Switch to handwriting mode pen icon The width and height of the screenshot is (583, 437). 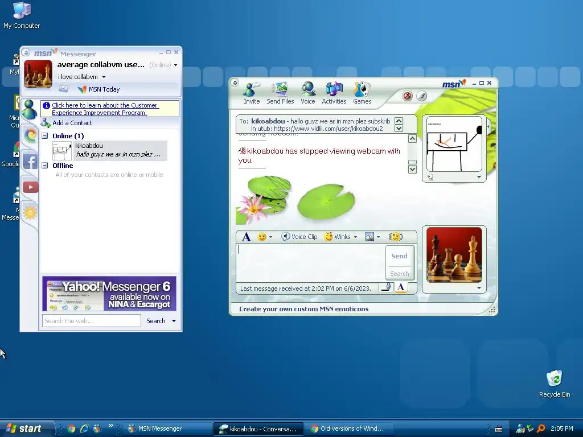click(387, 287)
